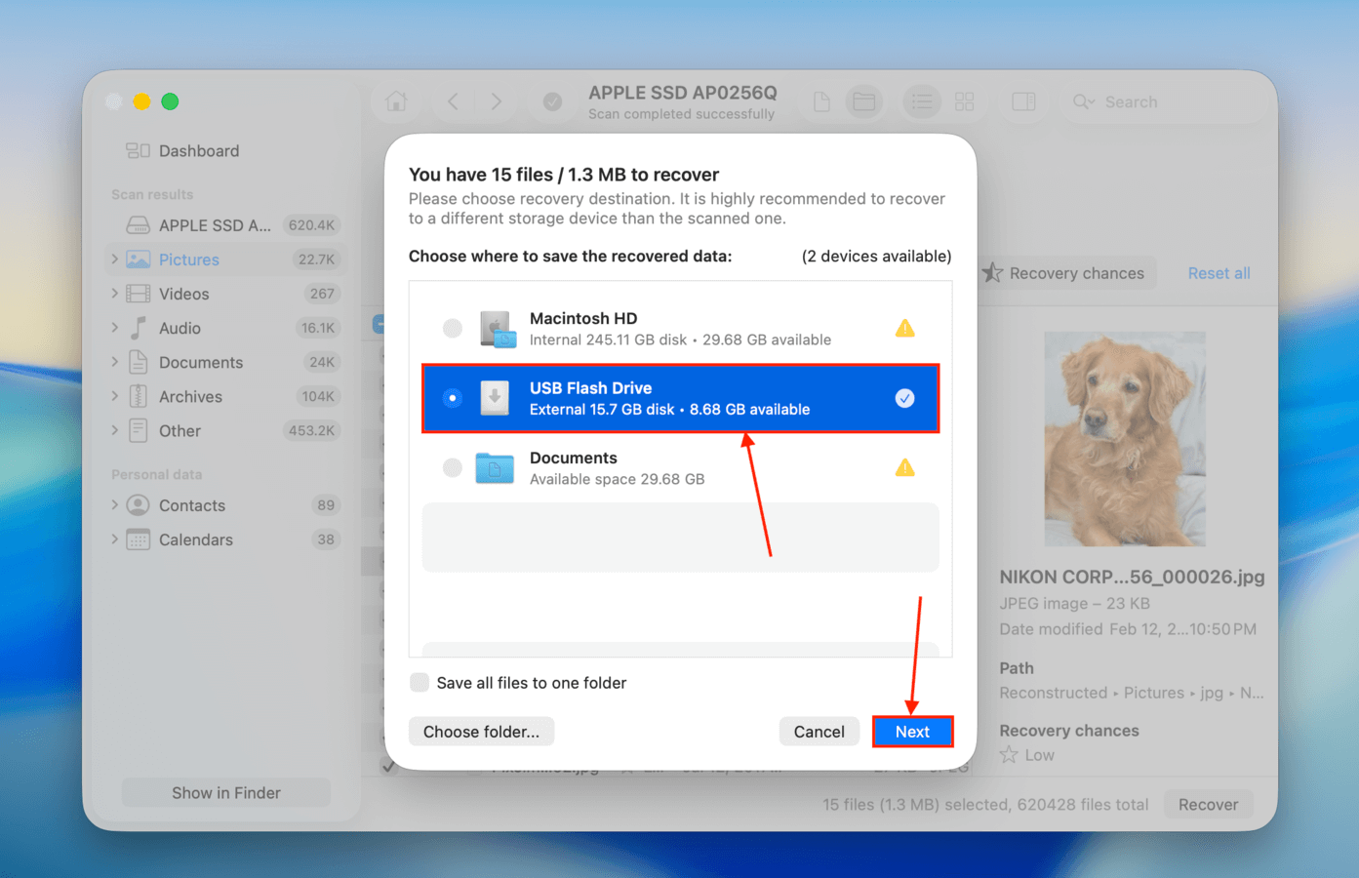Switch to list view in the toolbar

coord(921,101)
